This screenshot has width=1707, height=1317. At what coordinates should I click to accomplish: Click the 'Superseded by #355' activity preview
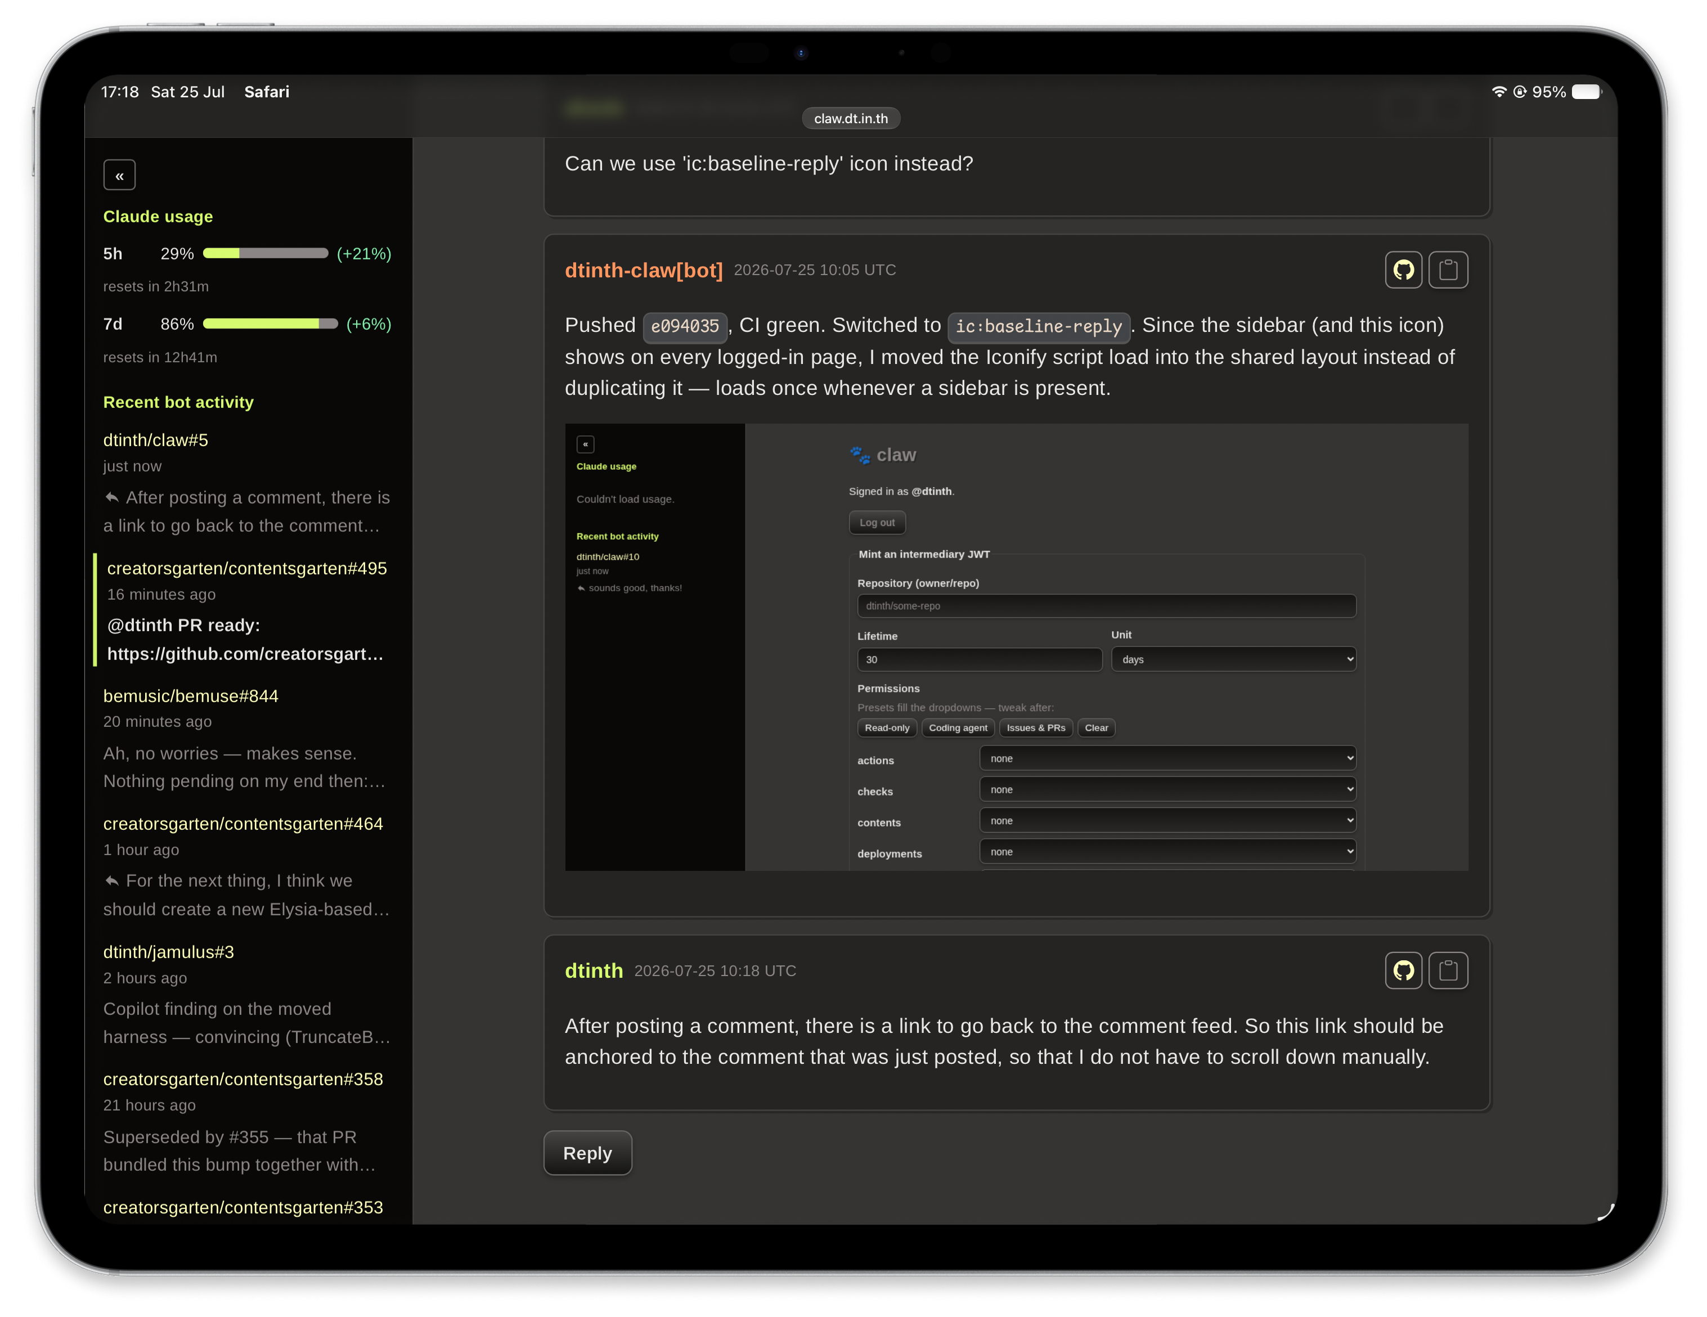click(239, 1151)
